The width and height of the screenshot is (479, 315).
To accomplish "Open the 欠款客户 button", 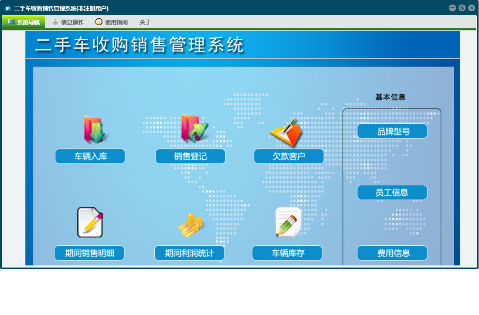I will click(289, 156).
